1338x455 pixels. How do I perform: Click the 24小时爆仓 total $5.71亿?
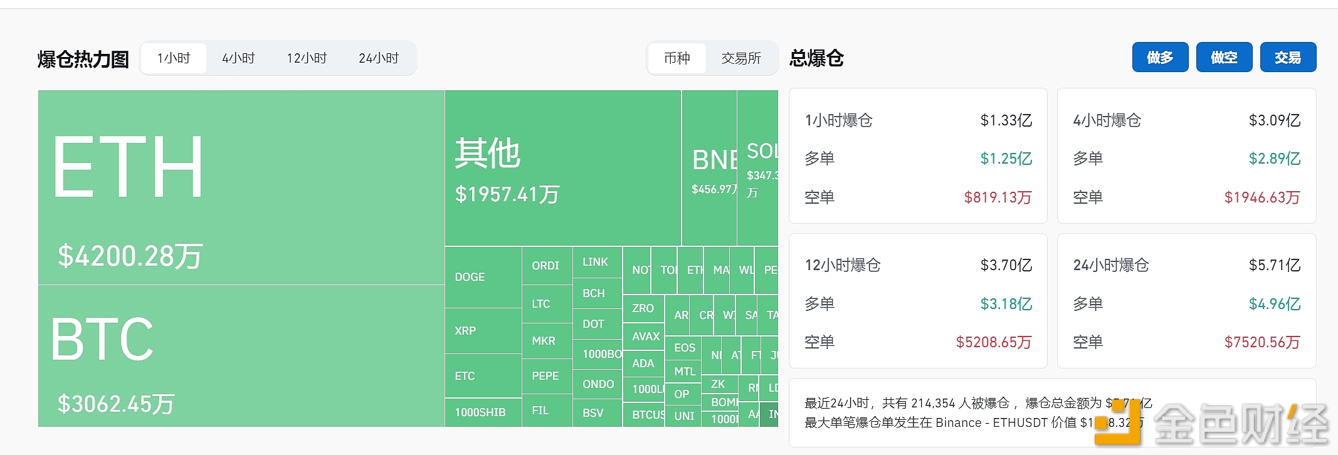point(1275,265)
